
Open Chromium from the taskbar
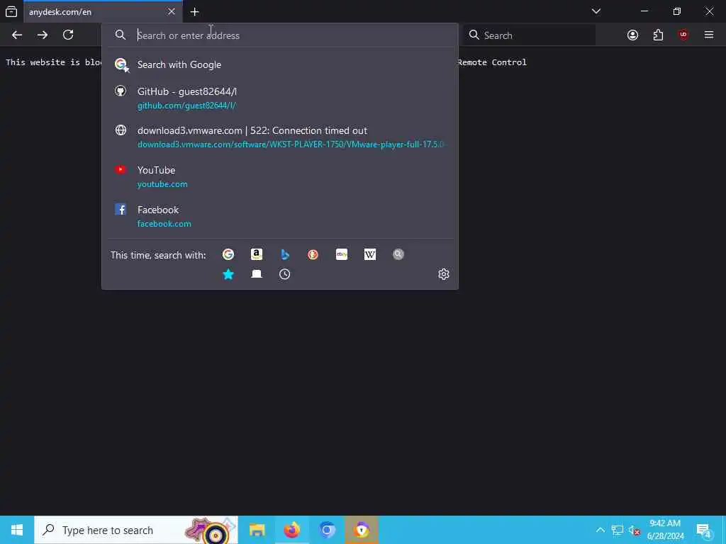pos(327,530)
